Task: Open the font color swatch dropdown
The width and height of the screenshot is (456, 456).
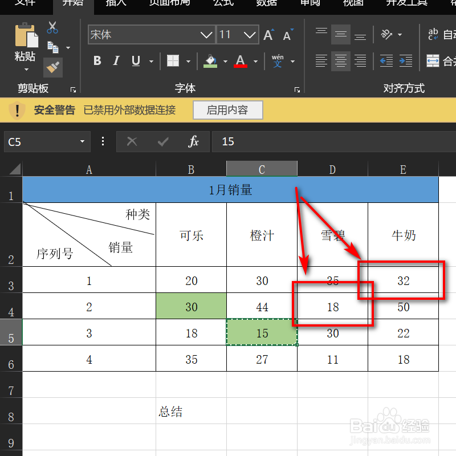Action: 254,60
